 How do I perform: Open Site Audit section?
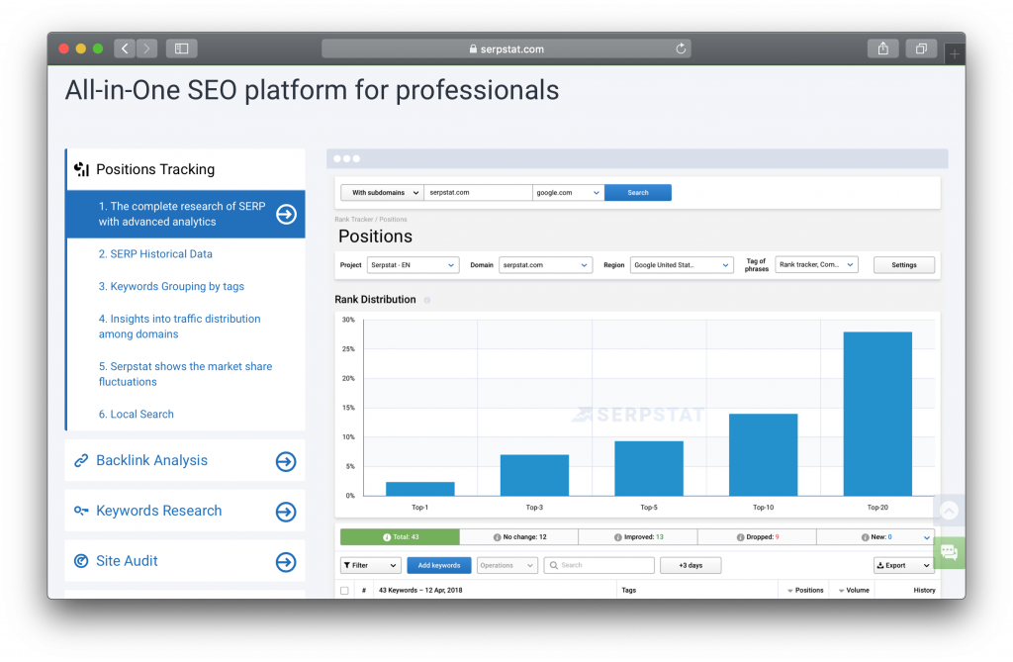185,561
